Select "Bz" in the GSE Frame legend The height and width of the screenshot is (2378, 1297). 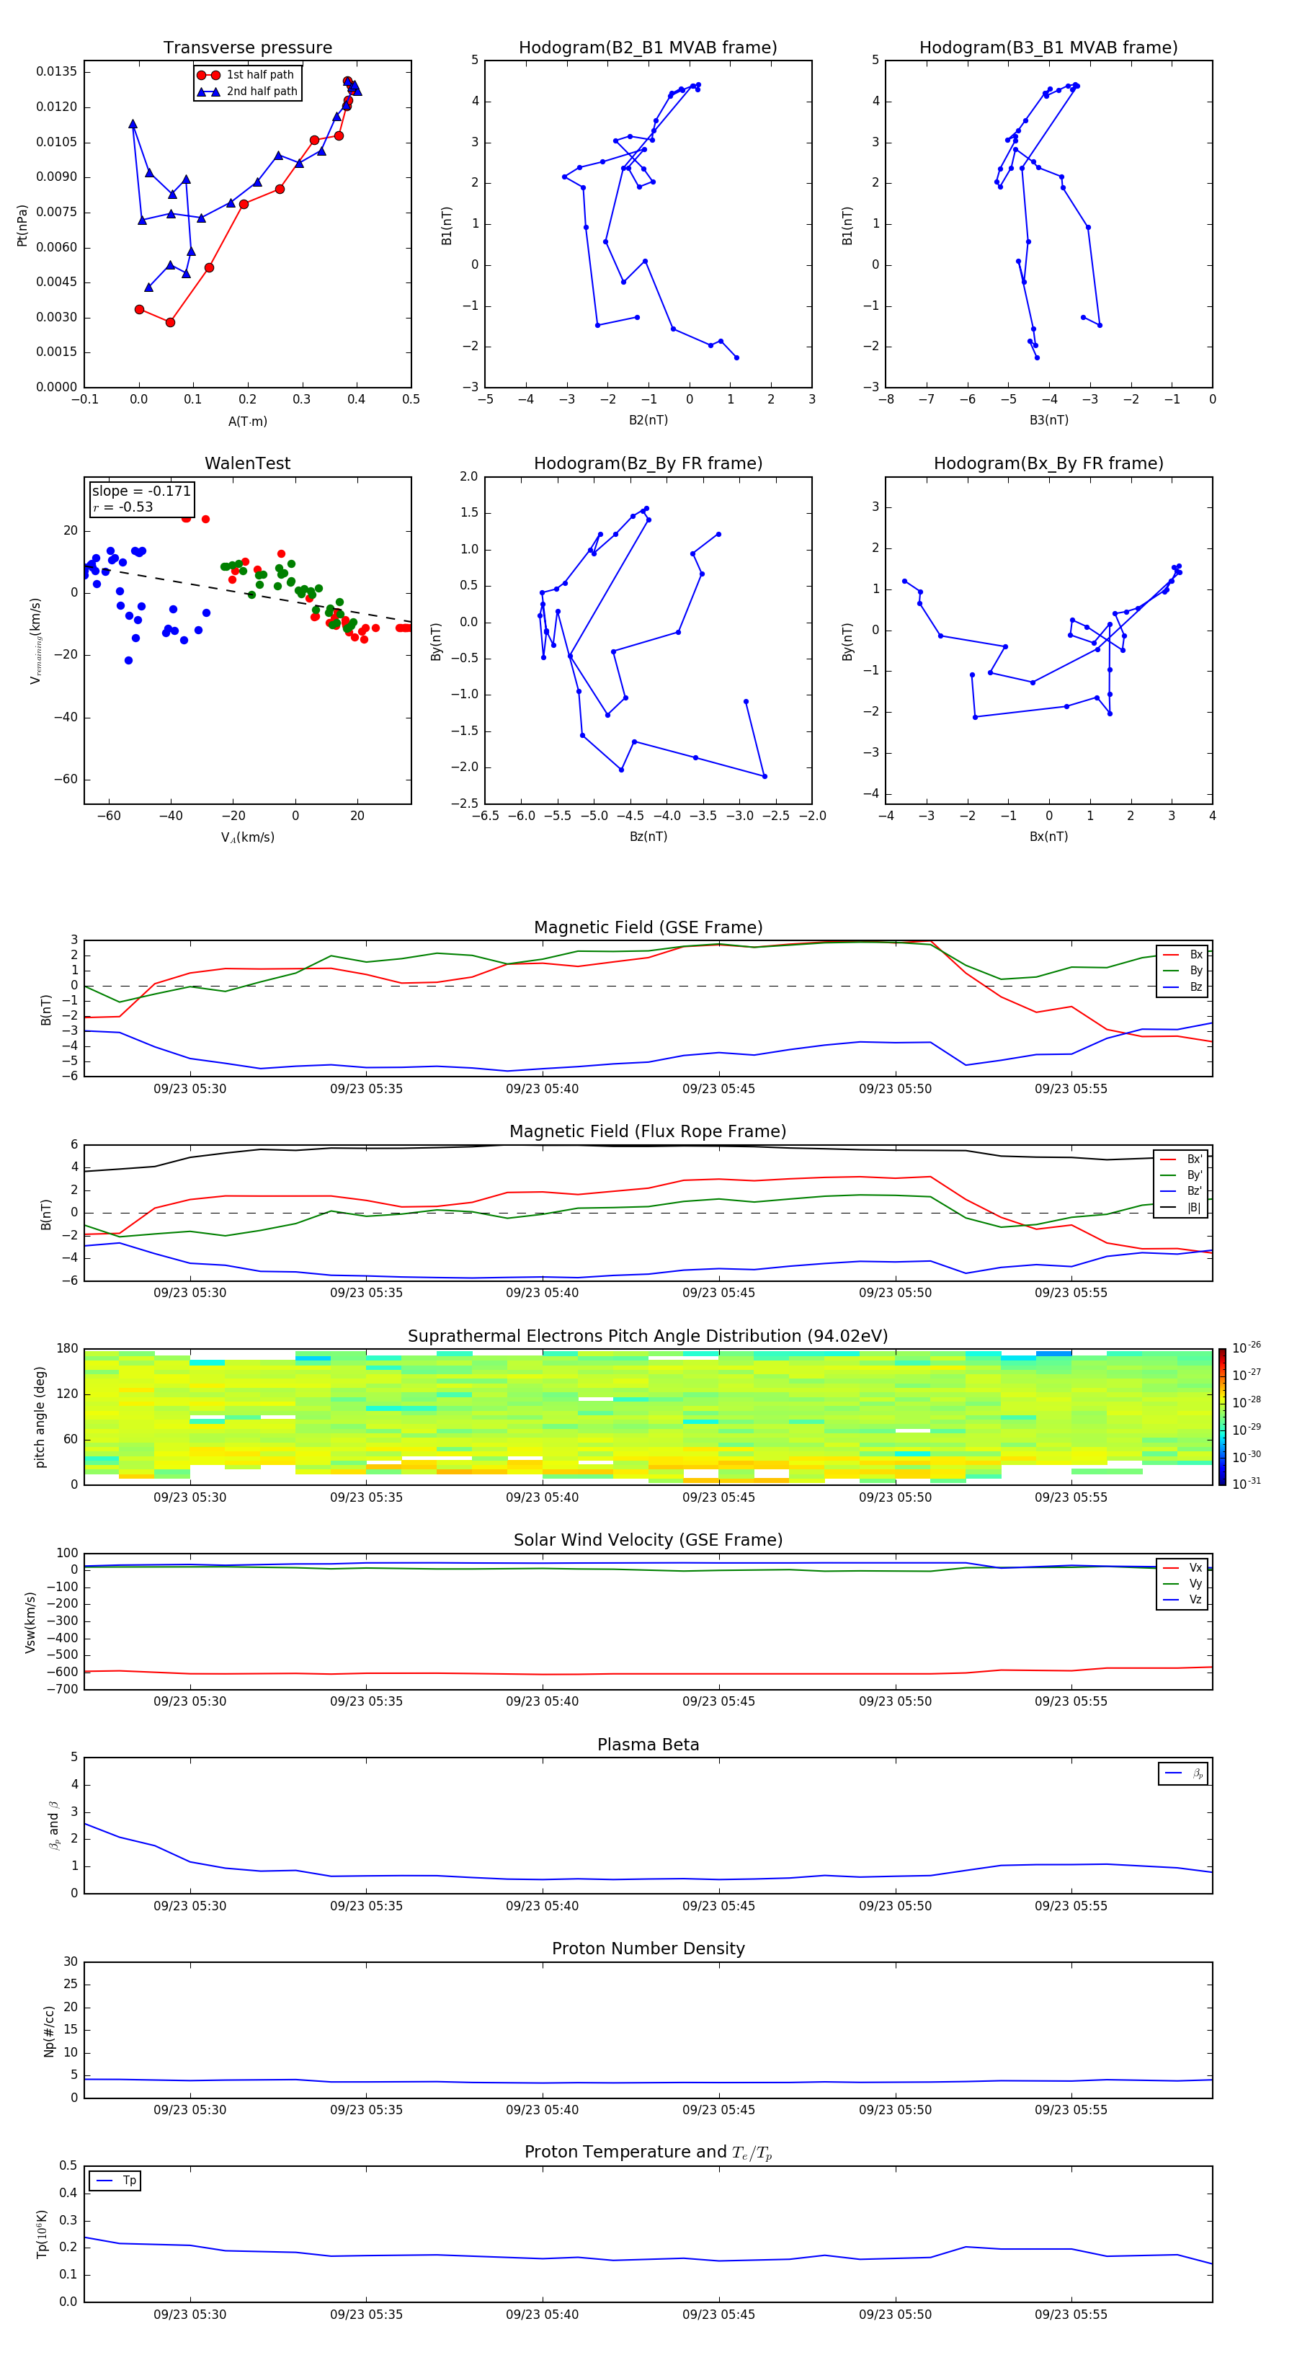1182,987
